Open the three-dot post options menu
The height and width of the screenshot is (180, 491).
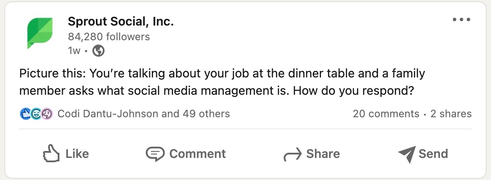click(461, 20)
